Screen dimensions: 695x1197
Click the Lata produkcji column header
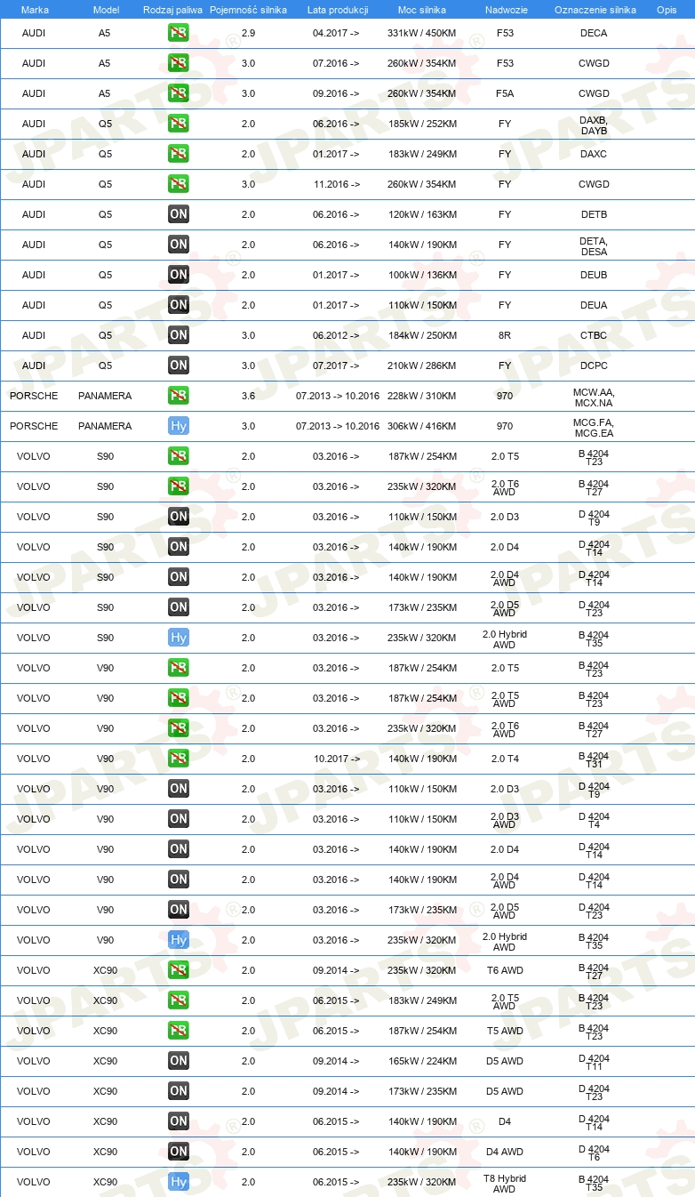click(x=338, y=9)
